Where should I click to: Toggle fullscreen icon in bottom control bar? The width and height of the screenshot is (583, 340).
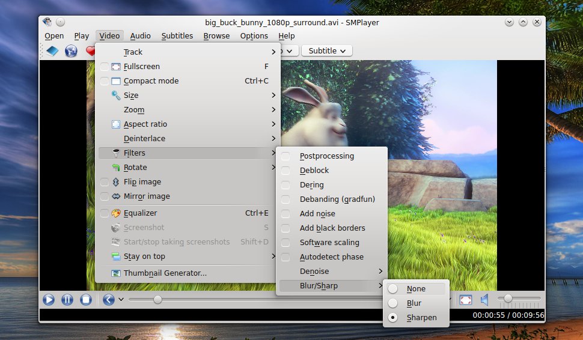(x=466, y=300)
